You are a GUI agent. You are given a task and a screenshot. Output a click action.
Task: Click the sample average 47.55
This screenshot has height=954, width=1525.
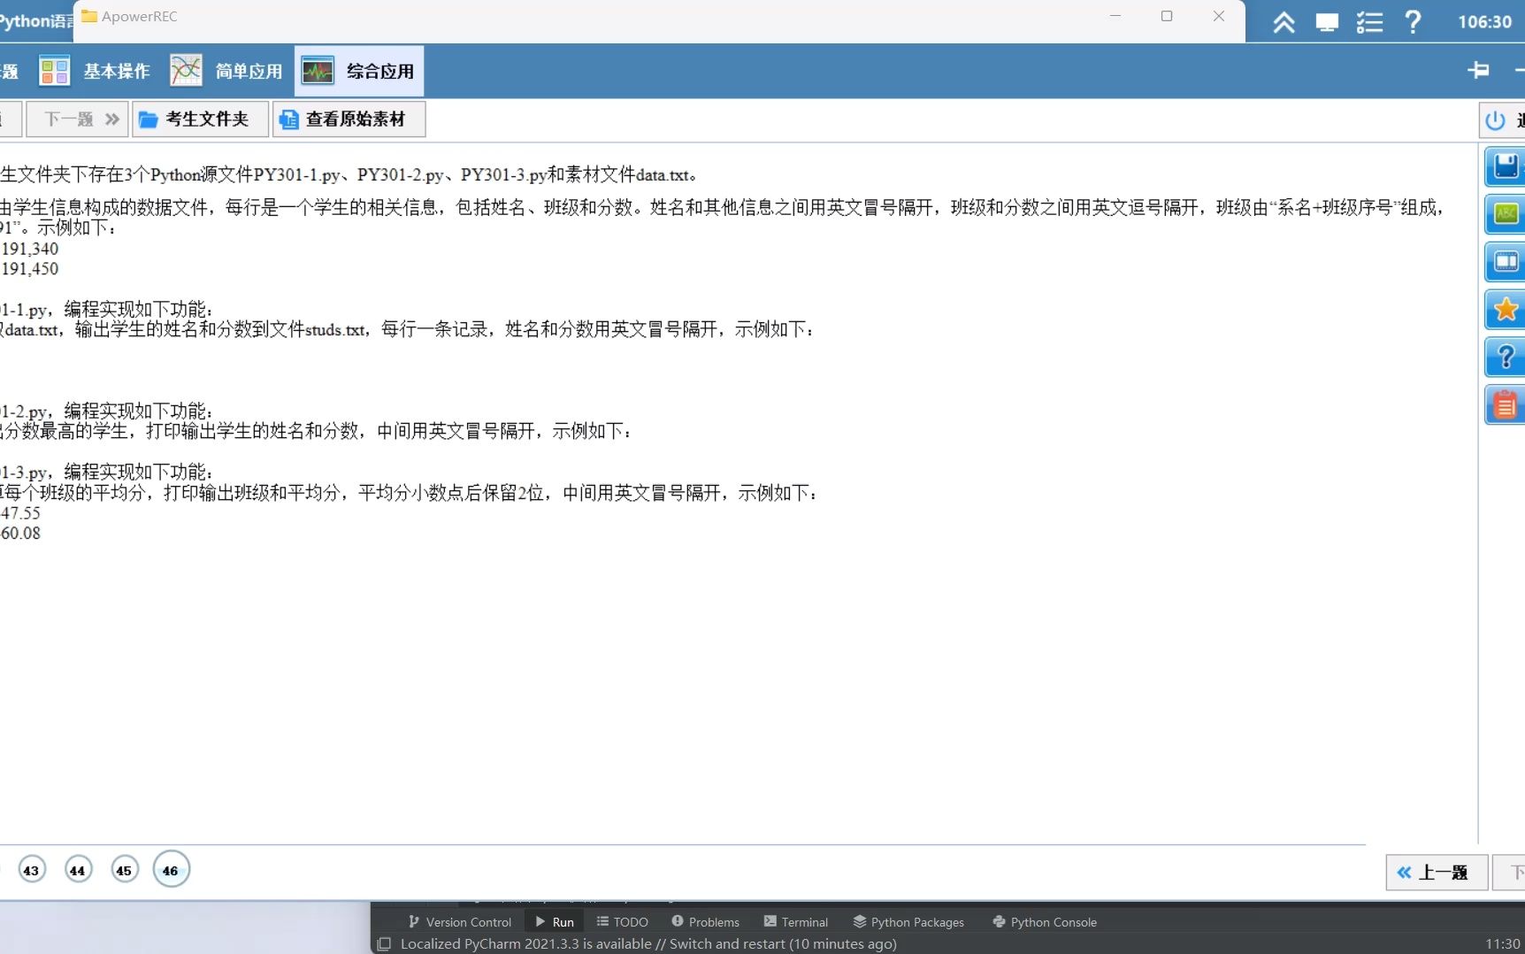pyautogui.click(x=20, y=513)
